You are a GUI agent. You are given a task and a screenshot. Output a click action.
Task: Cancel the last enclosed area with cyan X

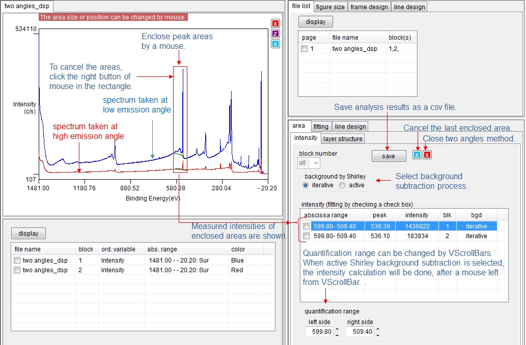(x=417, y=155)
